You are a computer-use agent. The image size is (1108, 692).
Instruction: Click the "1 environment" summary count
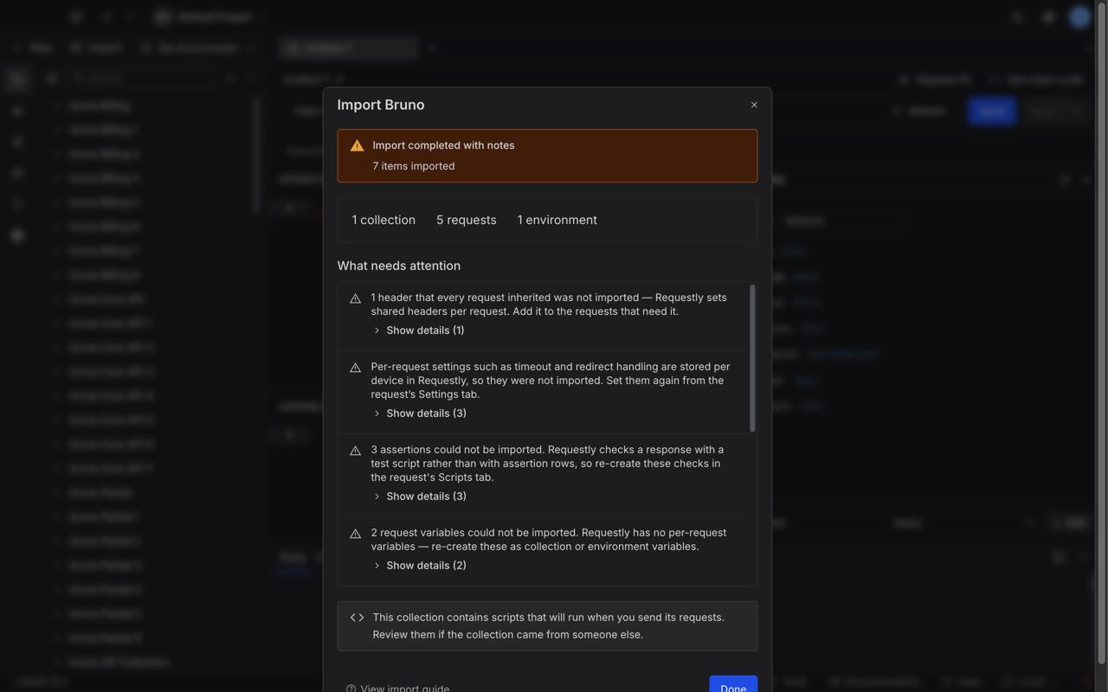coord(557,220)
